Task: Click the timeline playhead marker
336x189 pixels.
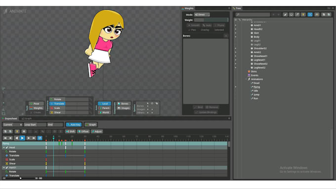Action: pyautogui.click(x=53, y=138)
